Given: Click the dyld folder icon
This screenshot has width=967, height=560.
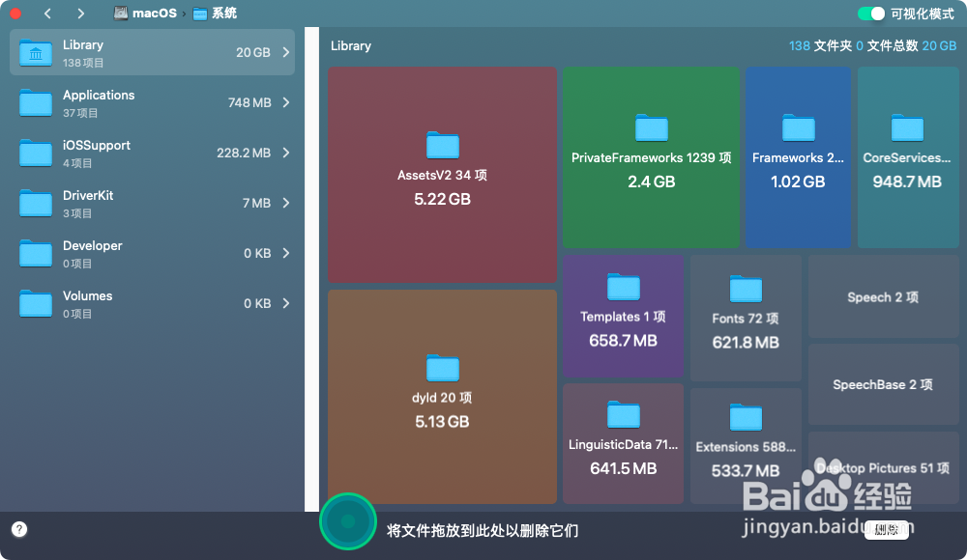Looking at the screenshot, I should (442, 370).
